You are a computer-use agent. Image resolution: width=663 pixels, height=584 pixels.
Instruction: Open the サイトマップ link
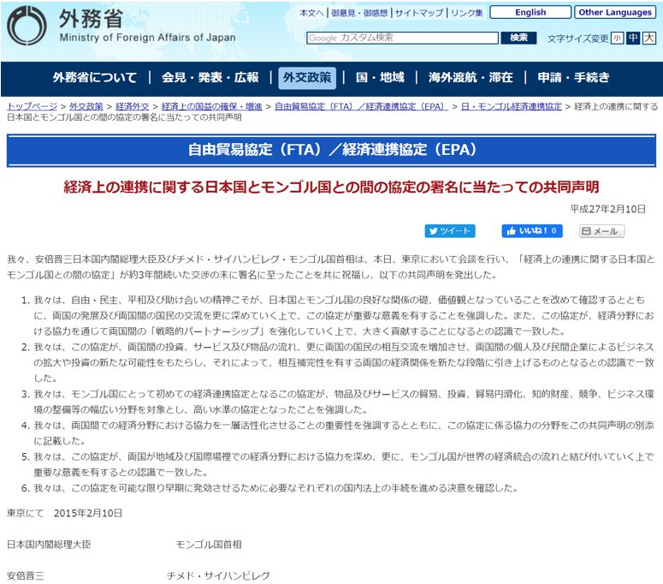pyautogui.click(x=419, y=13)
